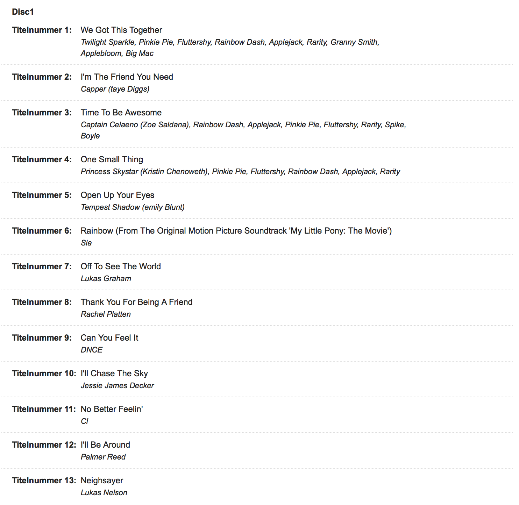
Task: Select the song I'll Be Around
Action: coord(105,445)
